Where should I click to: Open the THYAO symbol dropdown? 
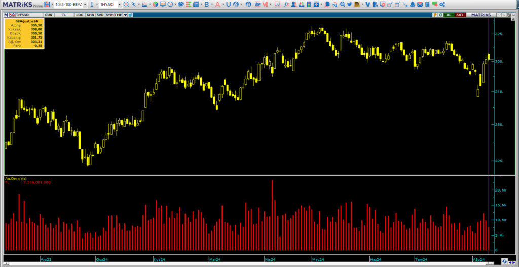(x=119, y=4)
